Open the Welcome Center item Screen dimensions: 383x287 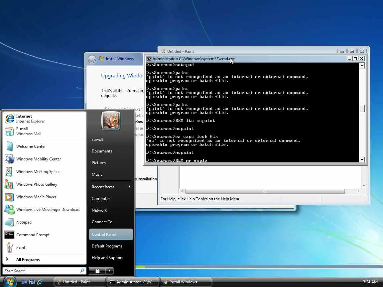(45, 146)
